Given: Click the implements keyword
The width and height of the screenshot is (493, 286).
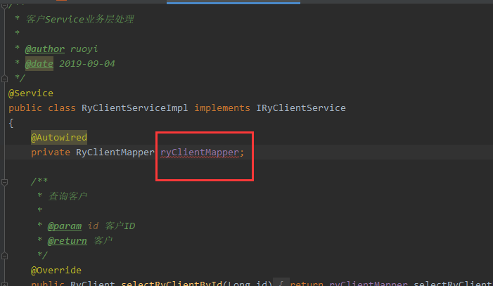Looking at the screenshot, I should pyautogui.click(x=222, y=108).
